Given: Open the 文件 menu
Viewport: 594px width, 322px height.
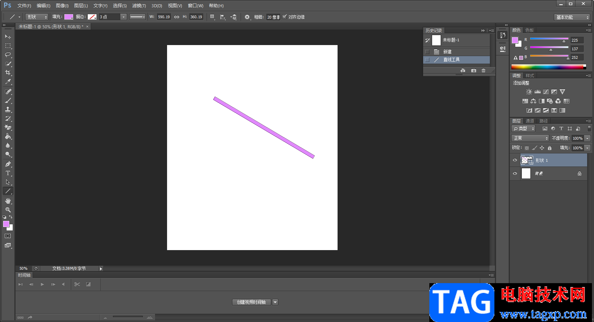Looking at the screenshot, I should point(24,6).
